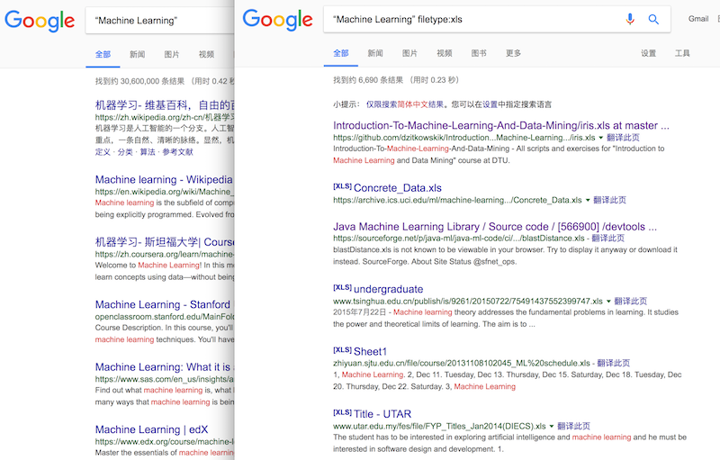Viewport: 720px width, 460px height.
Task: Click the 设置 link in the language tip
Action: tap(490, 104)
